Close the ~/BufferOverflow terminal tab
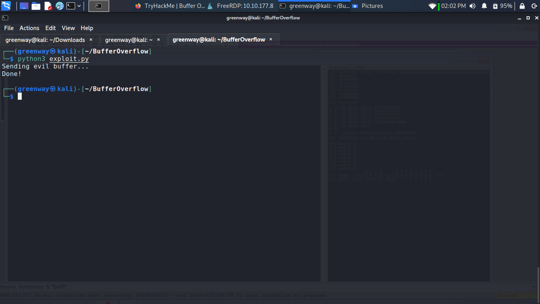The image size is (540, 304). pyautogui.click(x=271, y=40)
